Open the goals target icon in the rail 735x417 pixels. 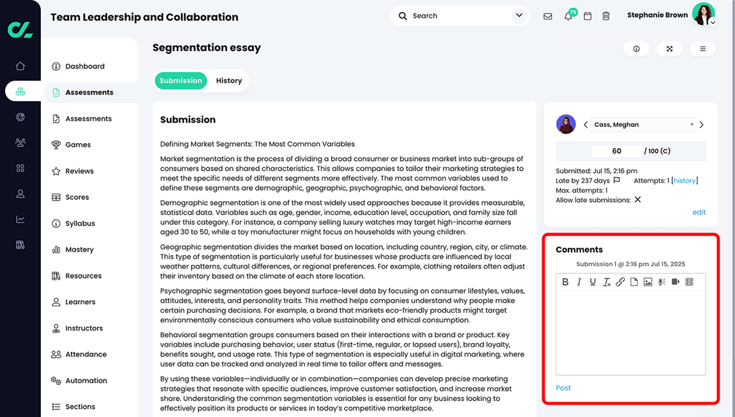point(20,118)
